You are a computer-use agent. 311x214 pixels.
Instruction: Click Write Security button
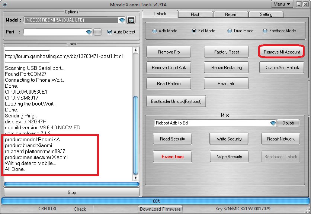[x=229, y=139]
